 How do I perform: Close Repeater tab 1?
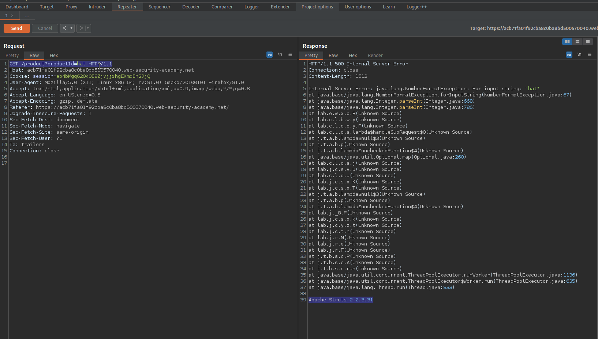(x=12, y=16)
